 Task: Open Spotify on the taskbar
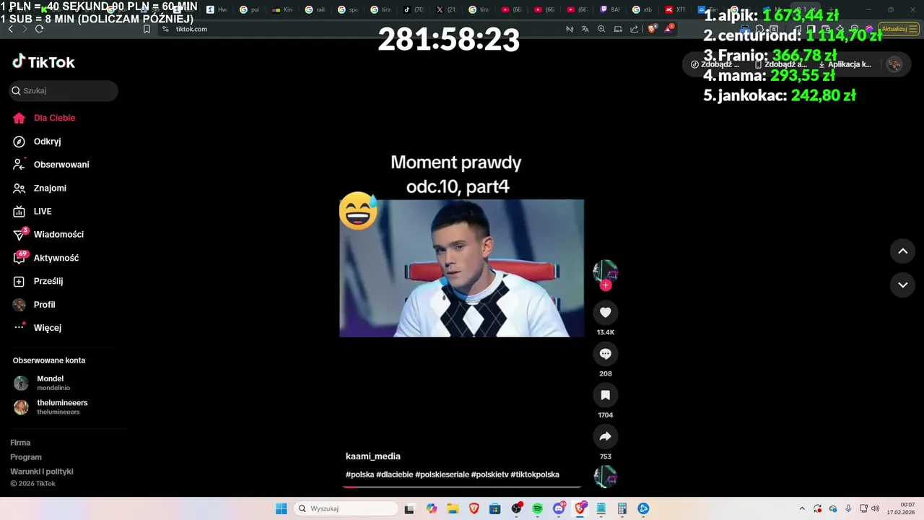tap(537, 508)
